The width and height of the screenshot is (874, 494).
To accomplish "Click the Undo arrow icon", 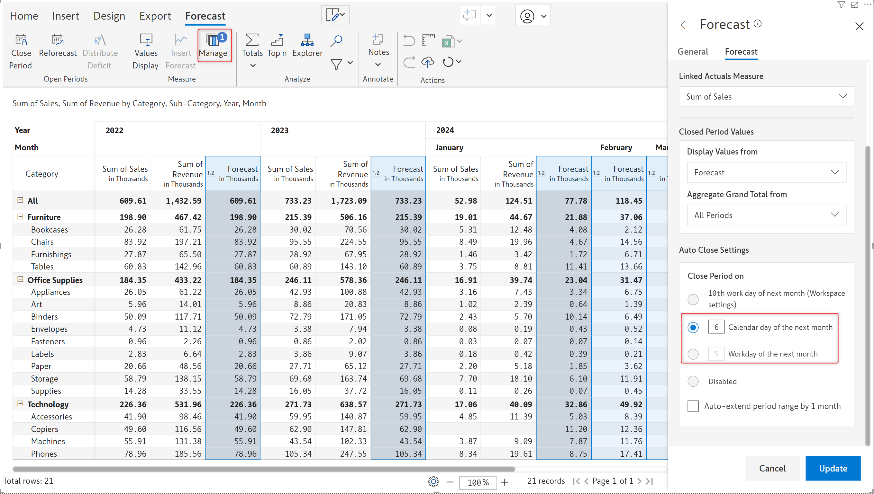I will [409, 41].
